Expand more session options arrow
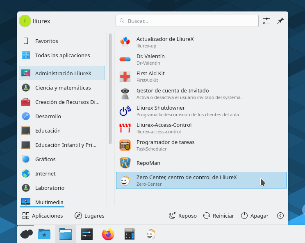 pyautogui.click(x=280, y=216)
